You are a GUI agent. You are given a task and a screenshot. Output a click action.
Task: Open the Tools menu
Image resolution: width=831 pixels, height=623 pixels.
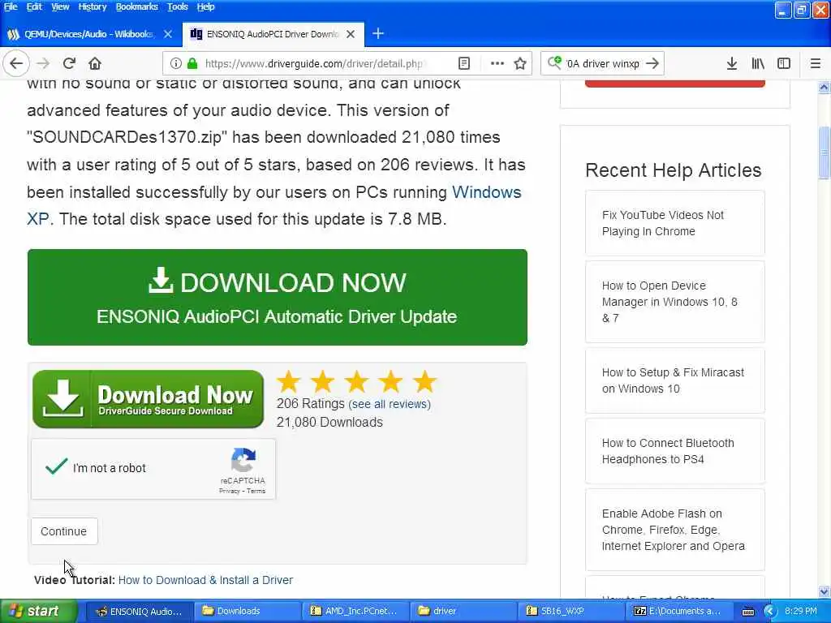(x=177, y=6)
